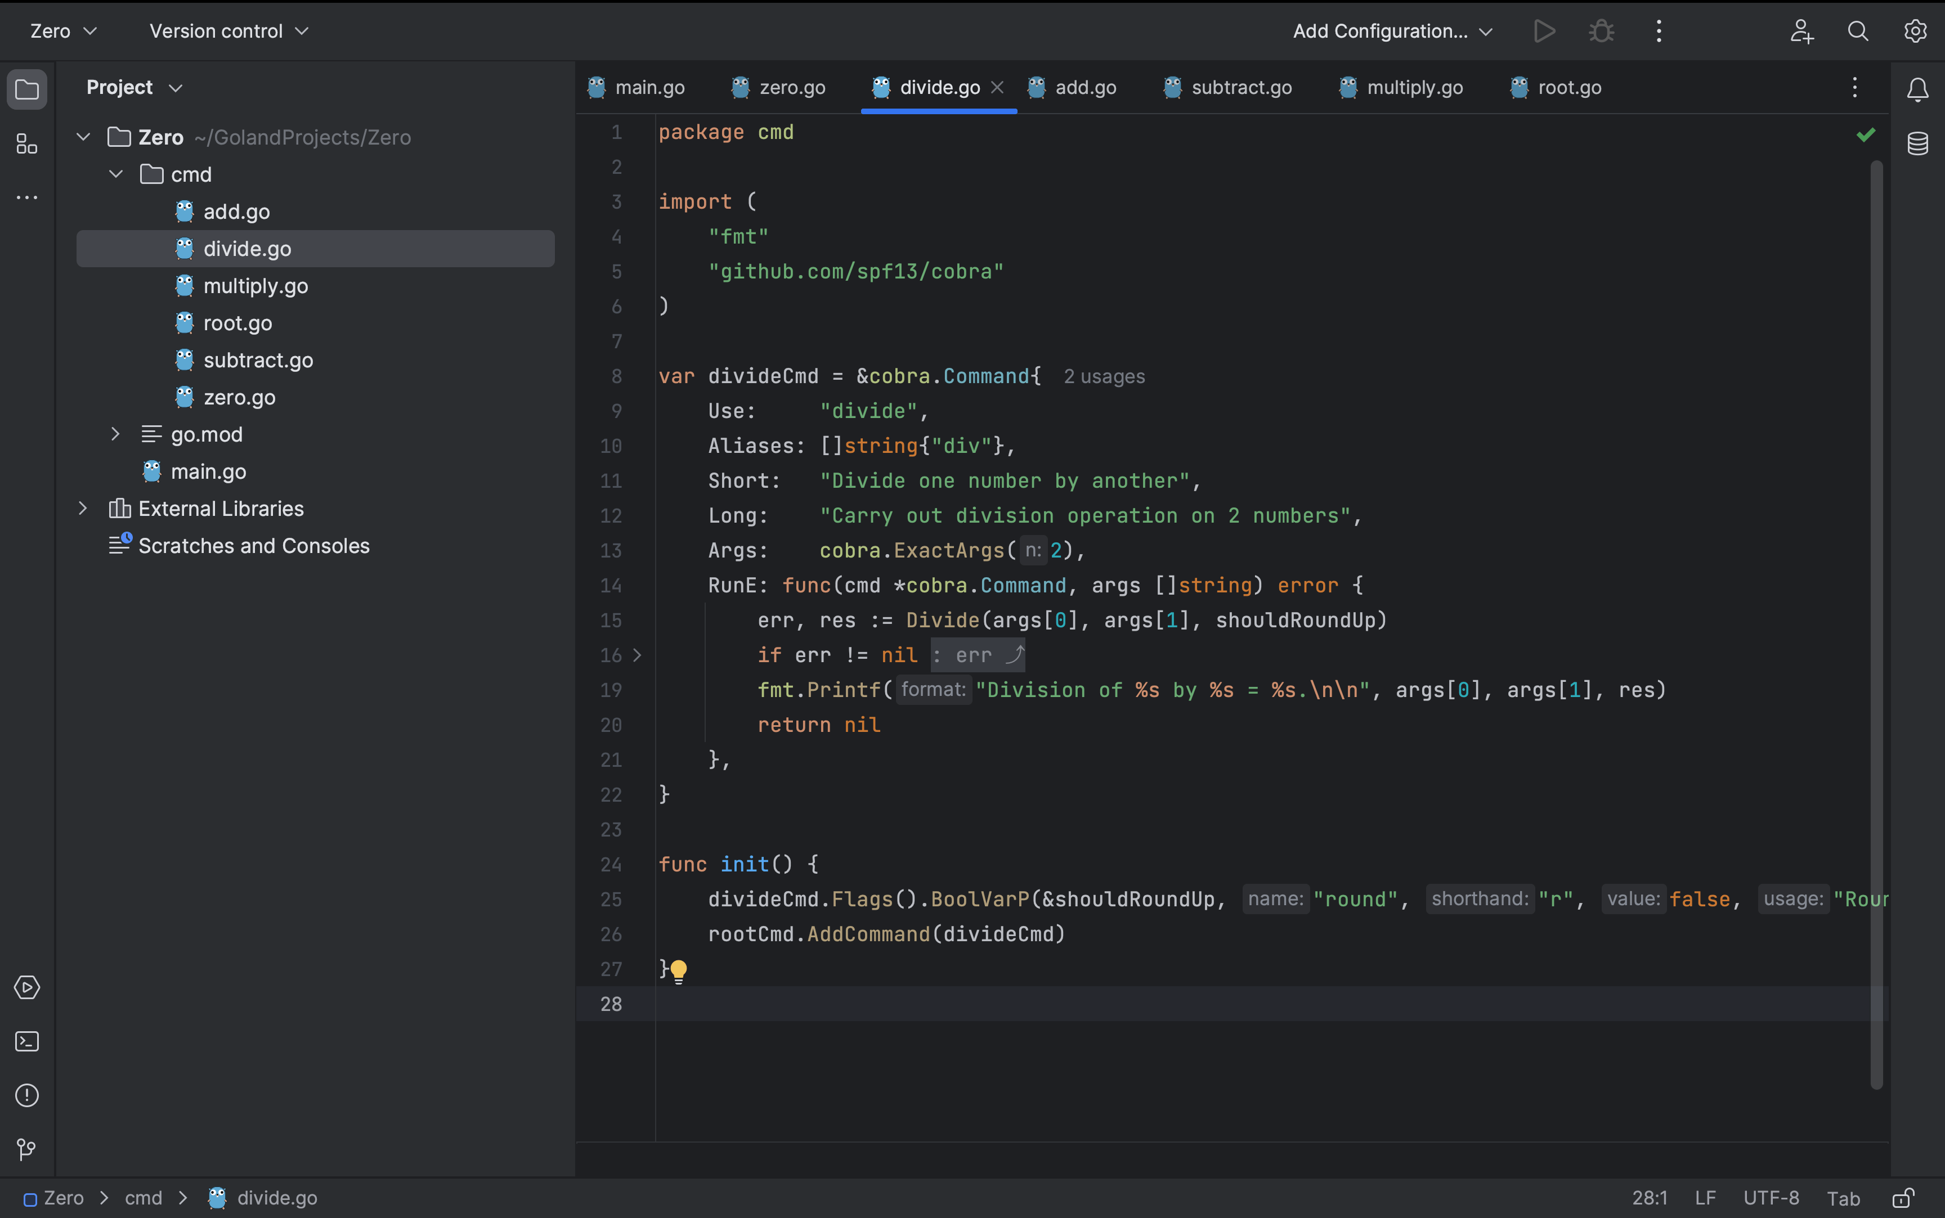Viewport: 1945px width, 1218px height.
Task: Click the Debug bug icon
Action: click(x=1601, y=32)
